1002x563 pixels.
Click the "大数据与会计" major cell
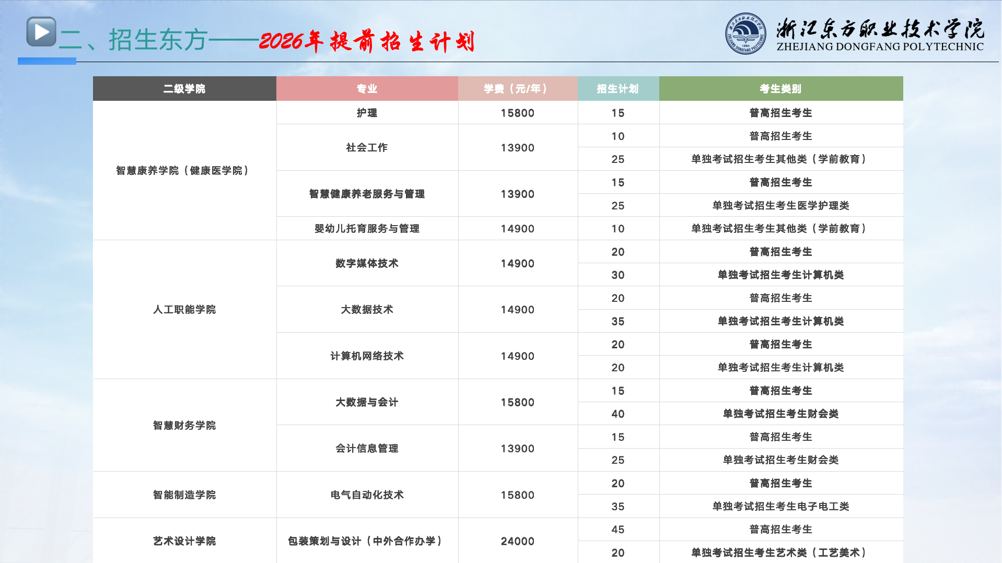click(367, 402)
